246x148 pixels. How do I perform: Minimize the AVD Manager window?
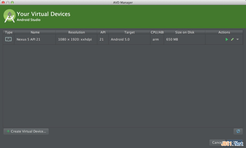(8, 2)
